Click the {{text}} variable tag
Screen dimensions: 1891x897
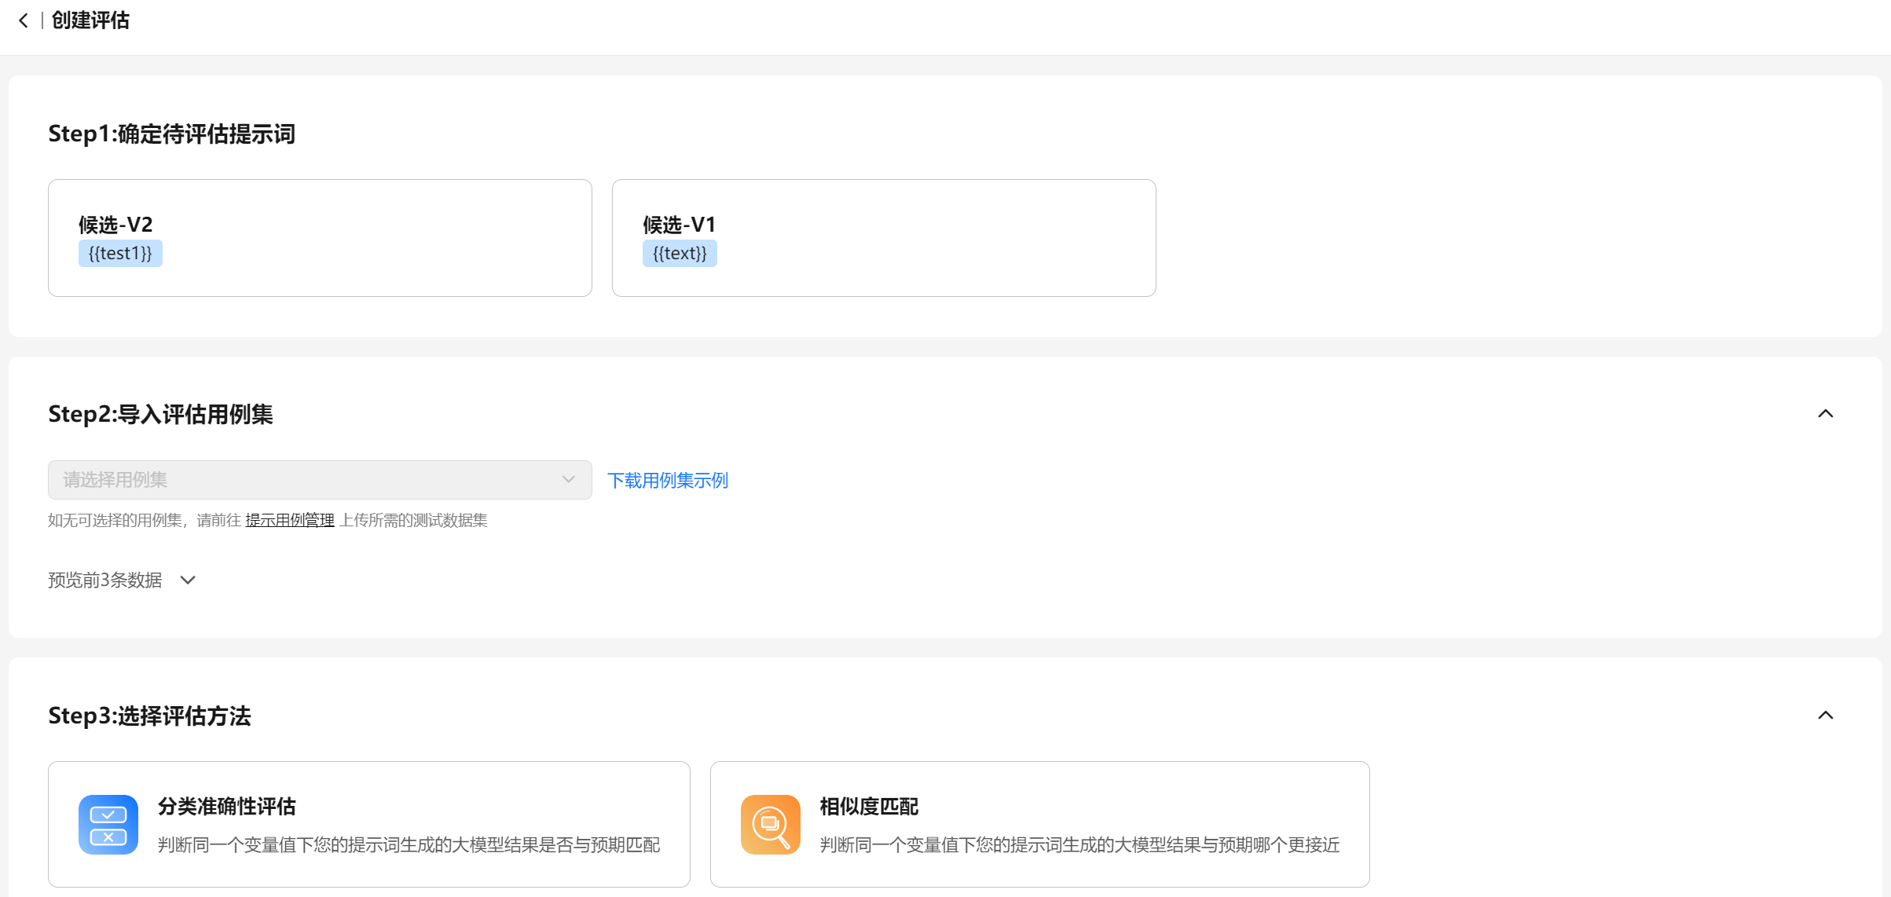tap(680, 254)
